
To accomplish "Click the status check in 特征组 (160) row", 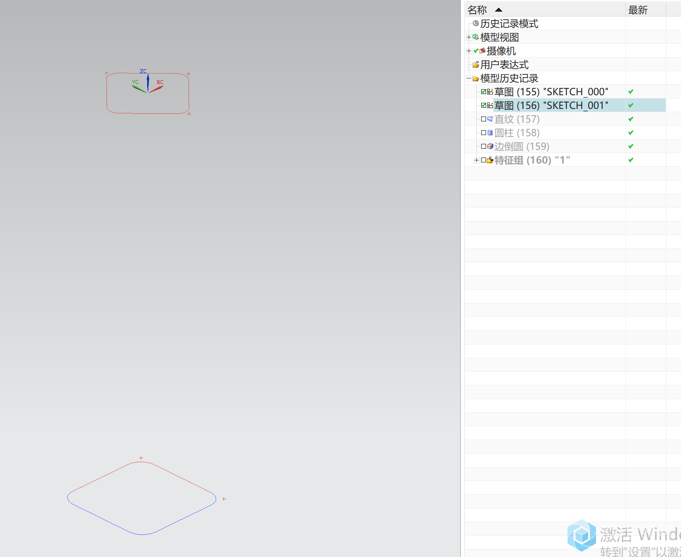I will pyautogui.click(x=631, y=160).
